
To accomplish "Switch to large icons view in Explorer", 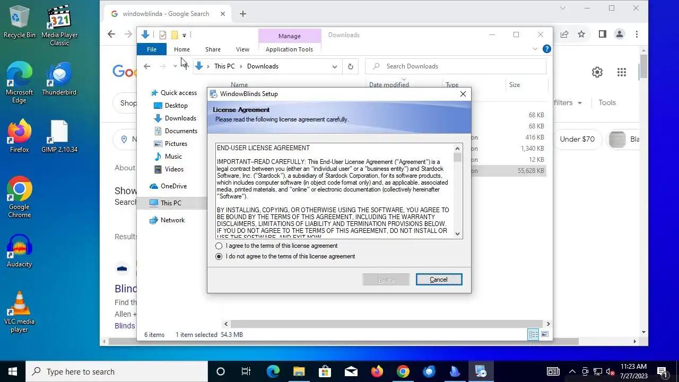I will pyautogui.click(x=544, y=334).
